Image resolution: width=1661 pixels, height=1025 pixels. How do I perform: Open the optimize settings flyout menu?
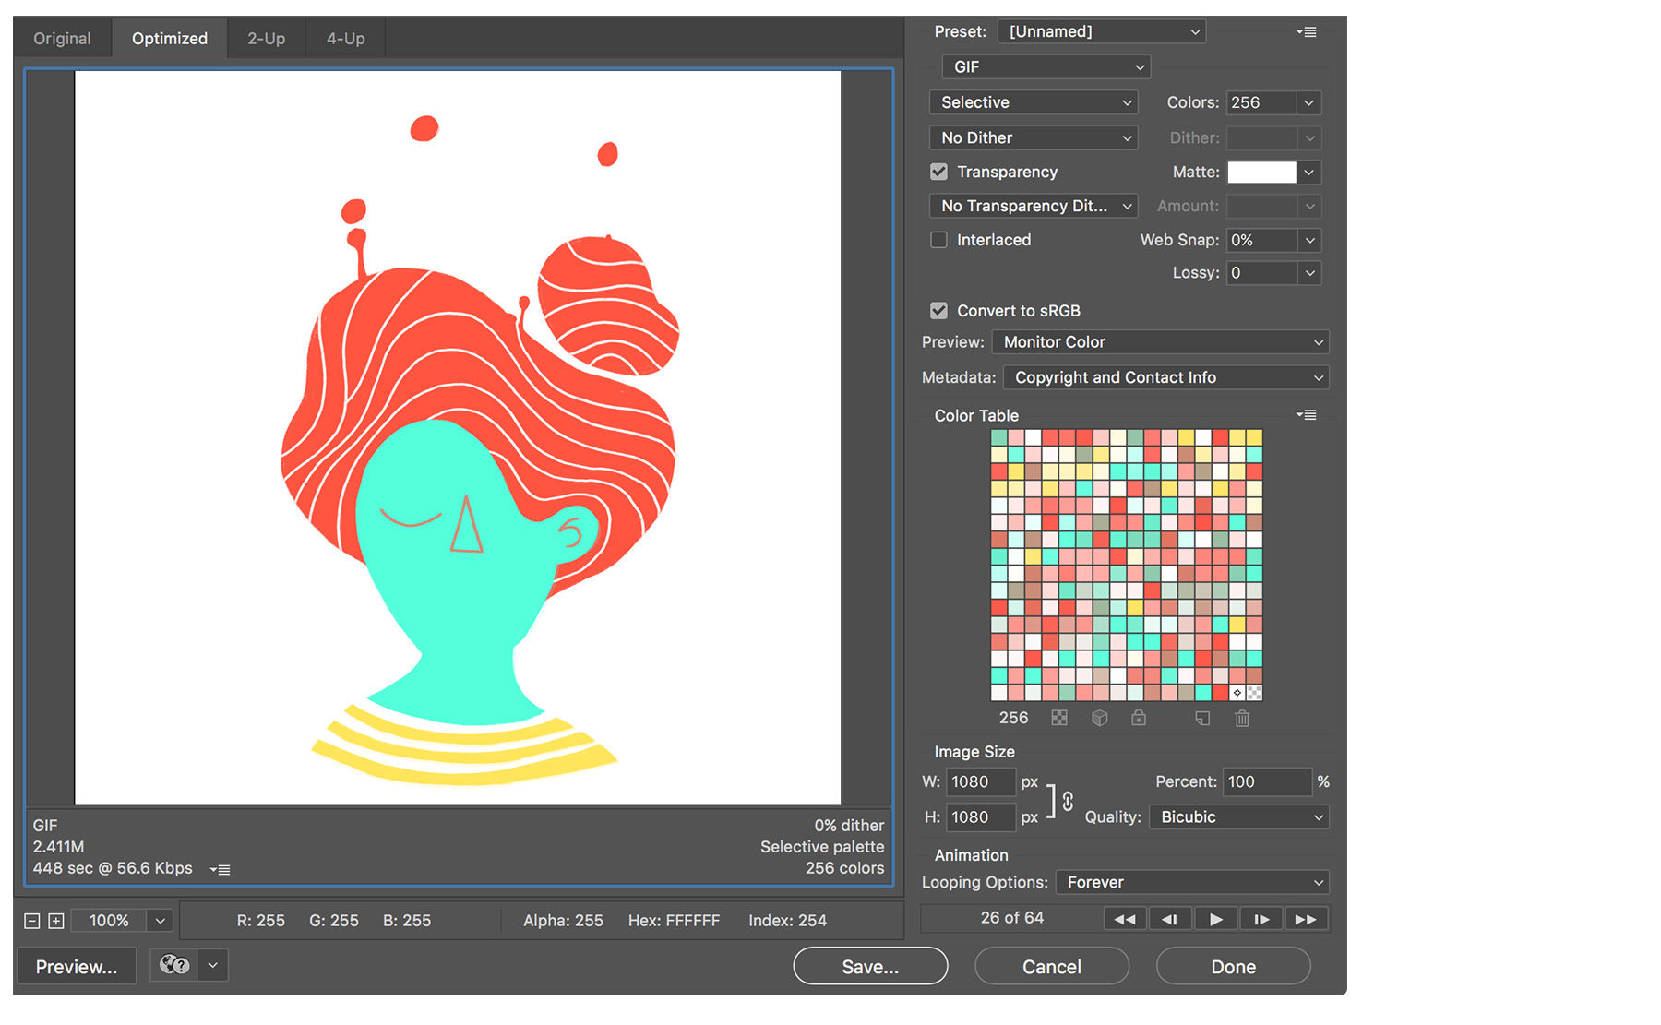pos(1307,30)
